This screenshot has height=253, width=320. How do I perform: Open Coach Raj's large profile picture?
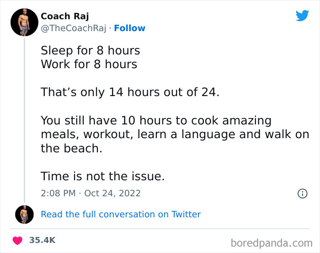(x=24, y=22)
